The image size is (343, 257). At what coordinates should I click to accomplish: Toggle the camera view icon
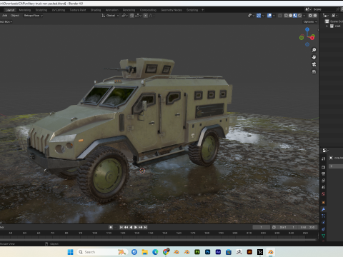(314, 64)
